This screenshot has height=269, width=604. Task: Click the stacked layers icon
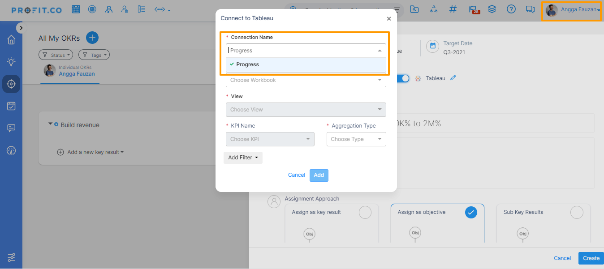(492, 9)
